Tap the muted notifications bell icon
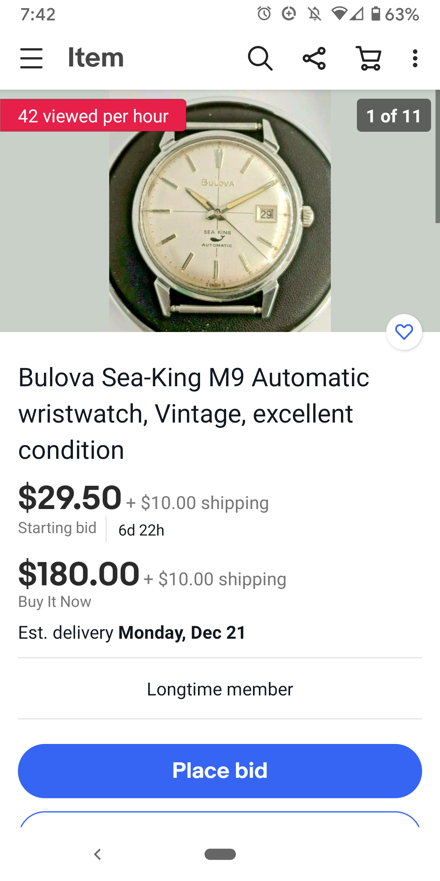This screenshot has height=881, width=440. 314,14
